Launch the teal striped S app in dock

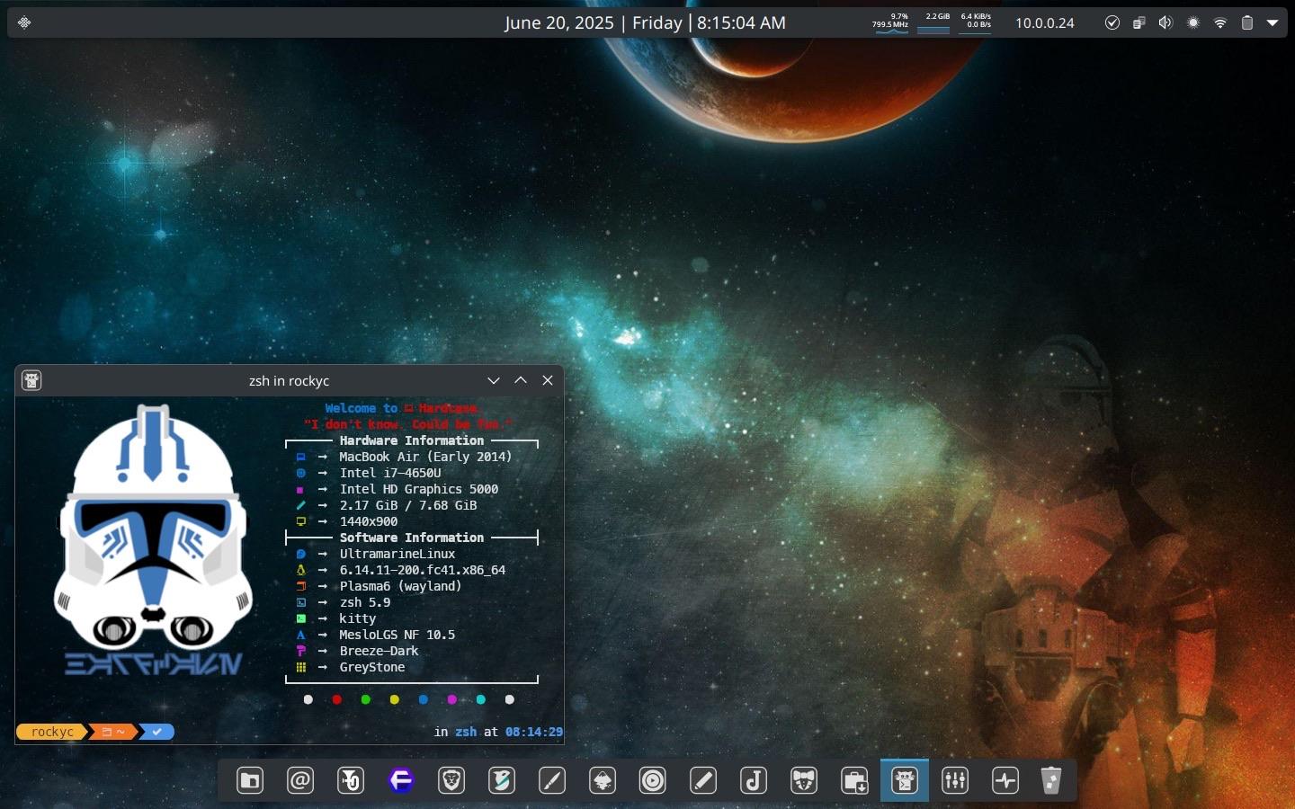coord(502,780)
